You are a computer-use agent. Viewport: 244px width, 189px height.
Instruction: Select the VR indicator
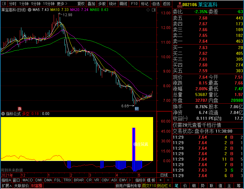tap(96, 180)
